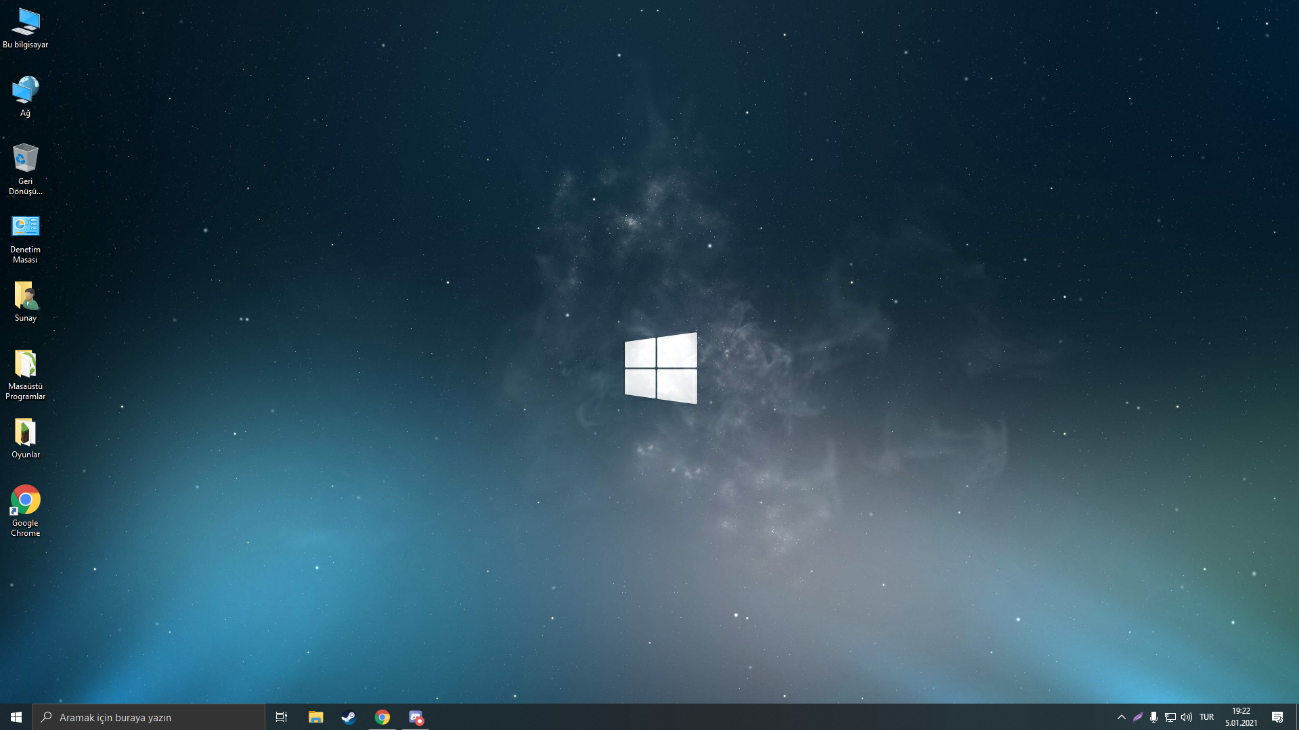Expand hidden system tray icons
This screenshot has width=1299, height=730.
[1122, 717]
